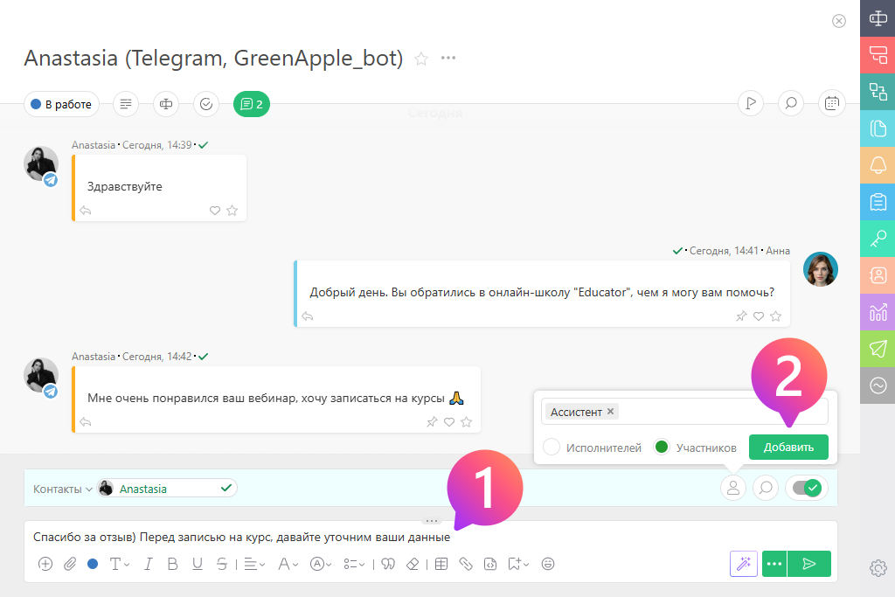Toggle the green switch in the contacts bar

807,488
